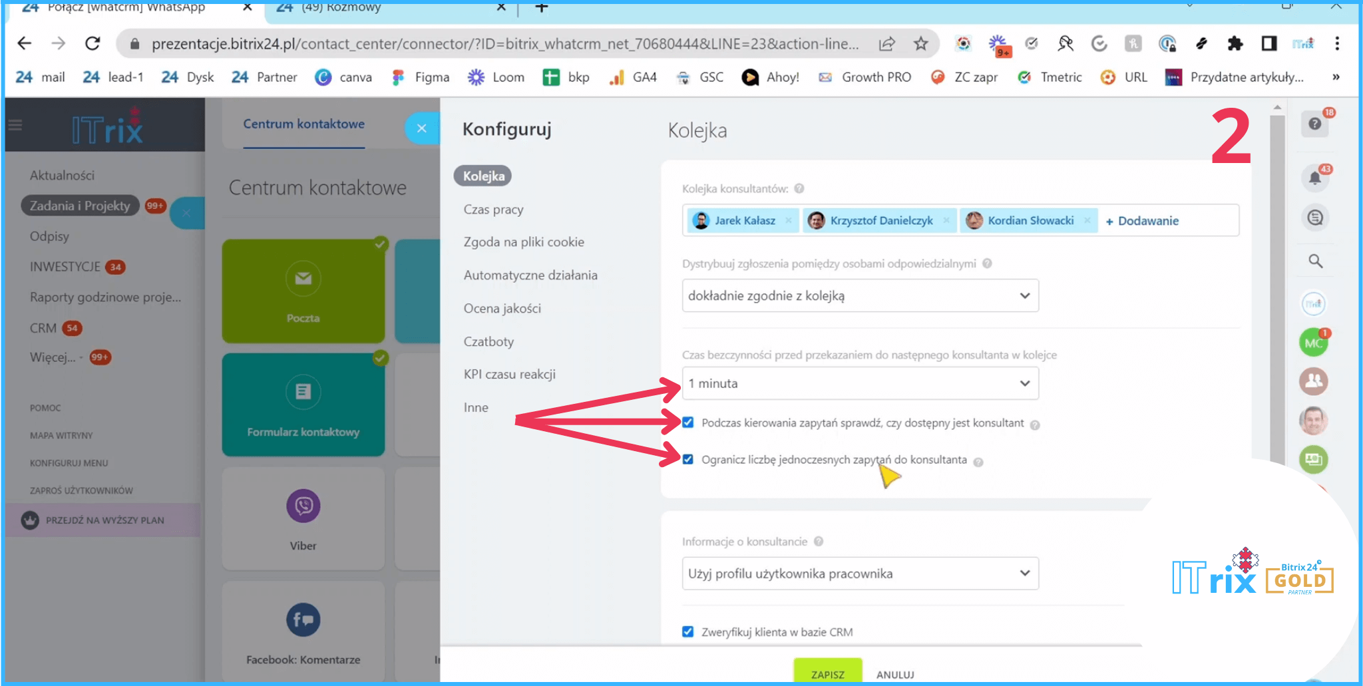Toggle Zweryfikuj klienta w bazie CRM
1363x686 pixels.
point(688,631)
